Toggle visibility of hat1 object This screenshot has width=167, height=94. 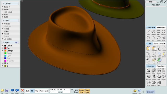[3, 14]
